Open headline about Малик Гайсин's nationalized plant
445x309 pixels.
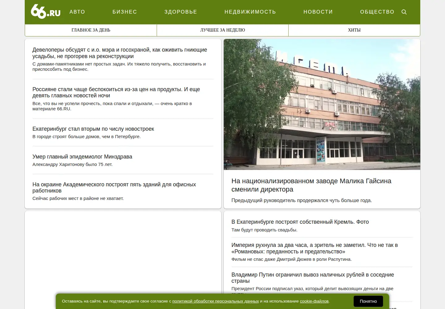coord(311,185)
